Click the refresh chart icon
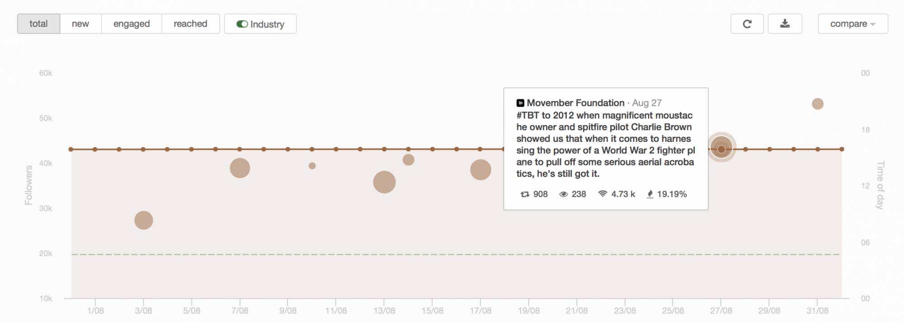Screen dimensions: 904x323 pos(747,24)
